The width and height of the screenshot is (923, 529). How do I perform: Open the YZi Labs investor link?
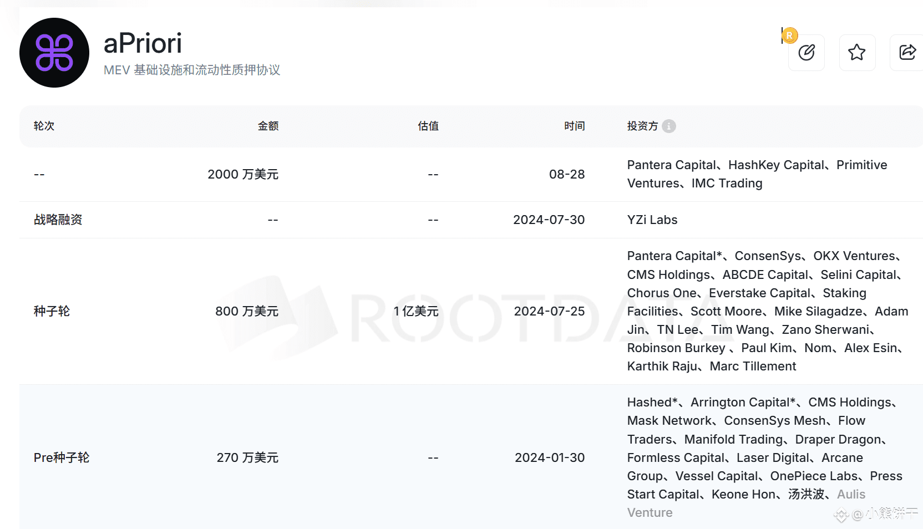tap(652, 220)
